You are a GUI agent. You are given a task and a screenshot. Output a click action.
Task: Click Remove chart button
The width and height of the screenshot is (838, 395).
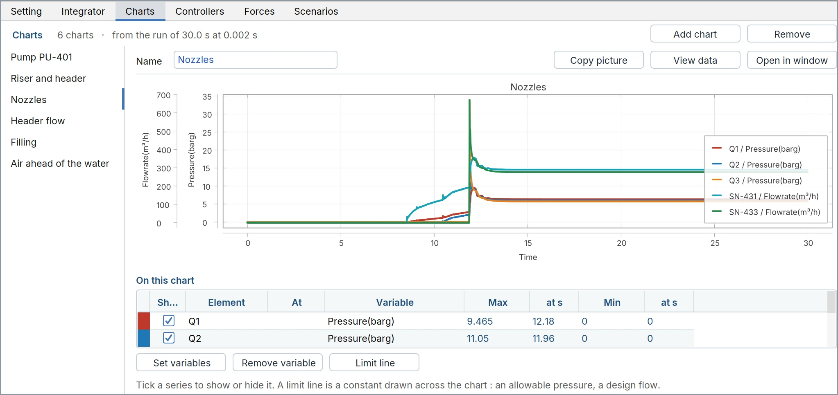tap(792, 34)
